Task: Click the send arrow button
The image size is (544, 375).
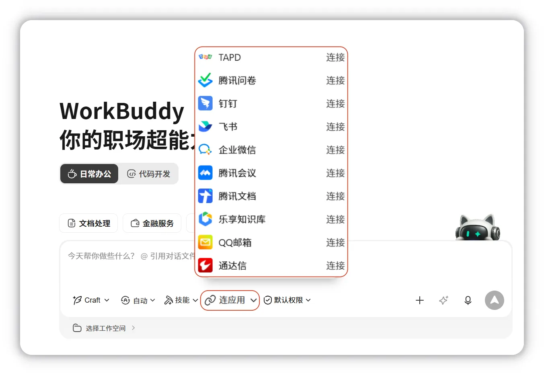Action: (x=494, y=300)
